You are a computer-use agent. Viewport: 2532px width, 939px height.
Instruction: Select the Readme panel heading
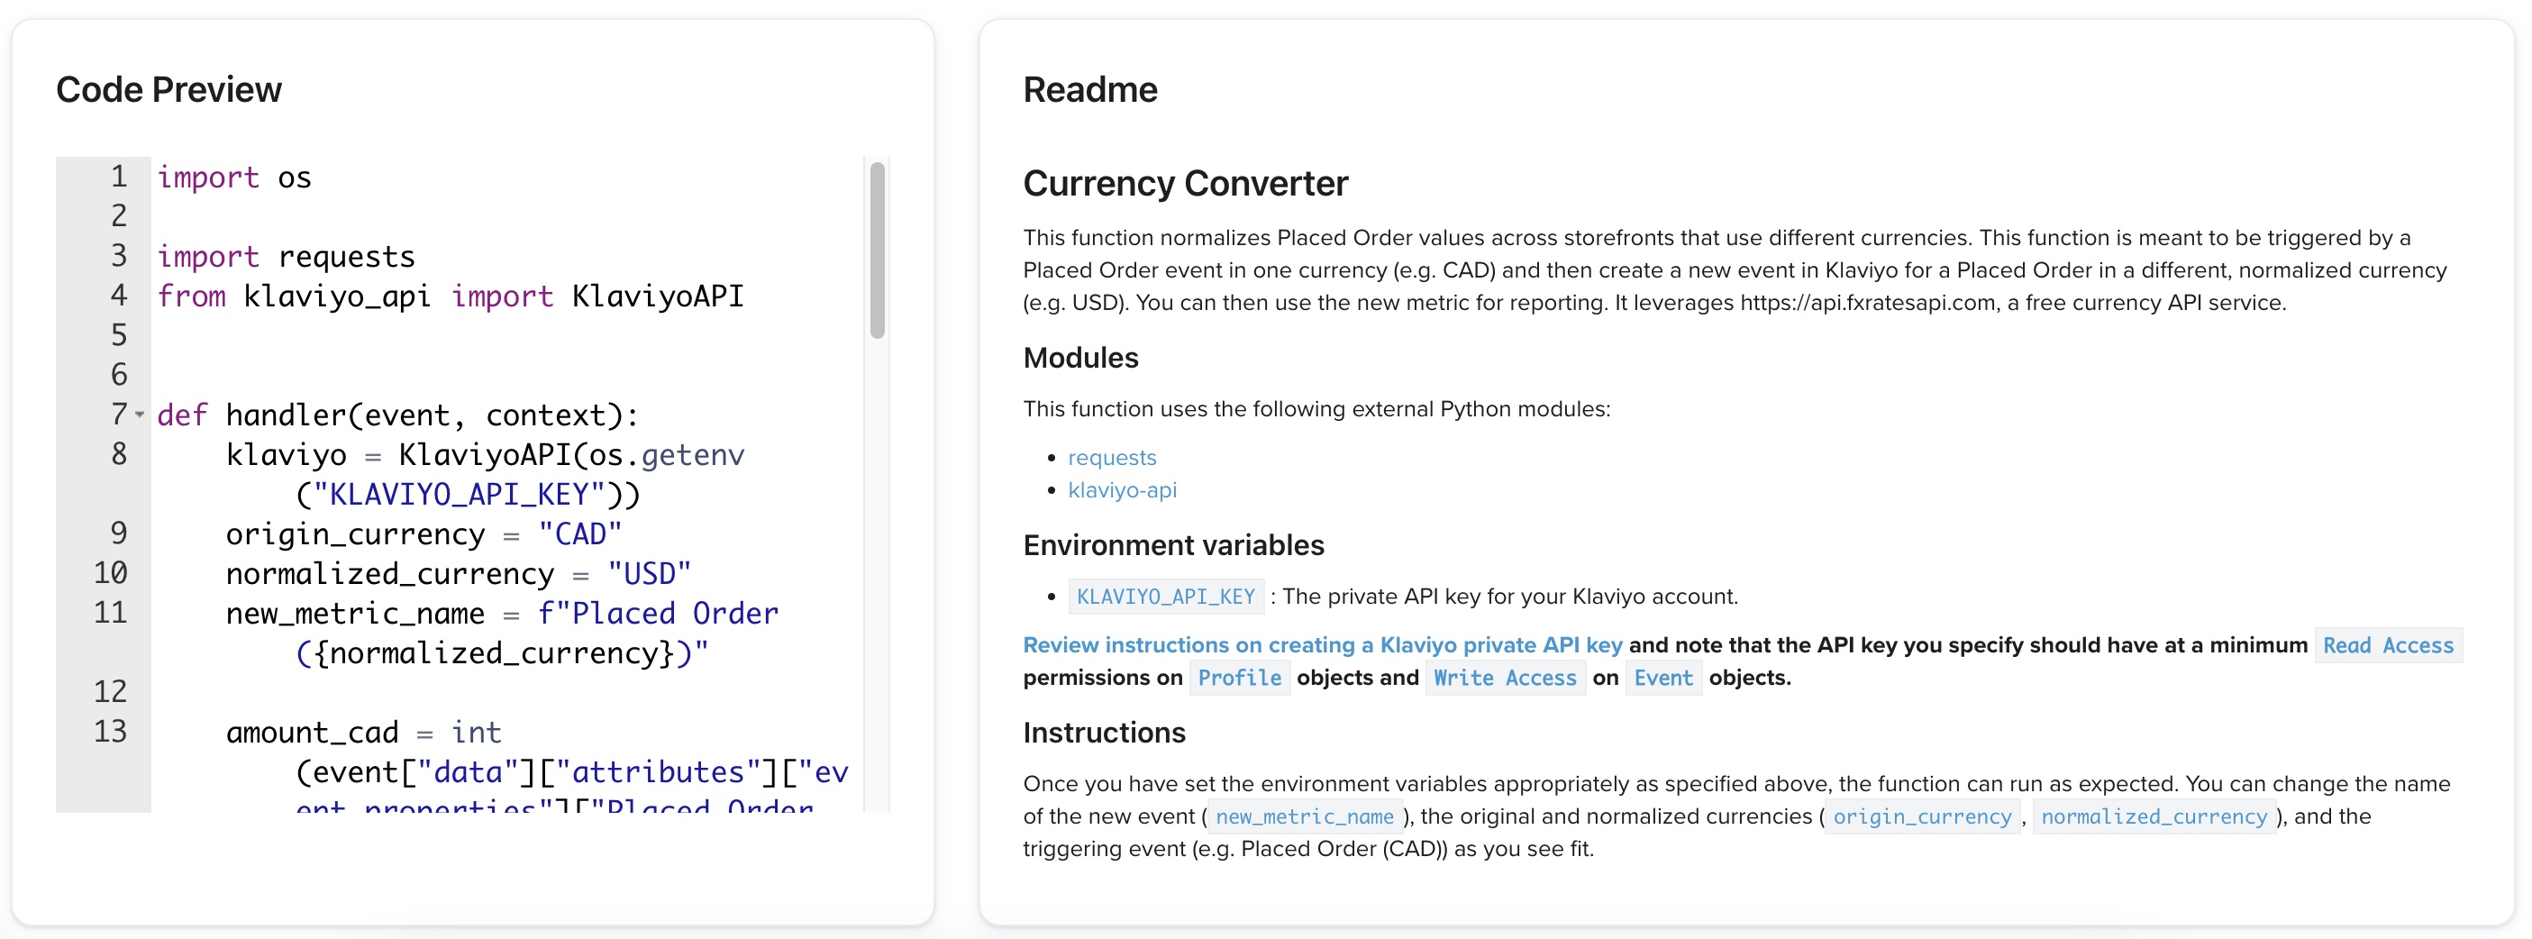coord(1090,88)
